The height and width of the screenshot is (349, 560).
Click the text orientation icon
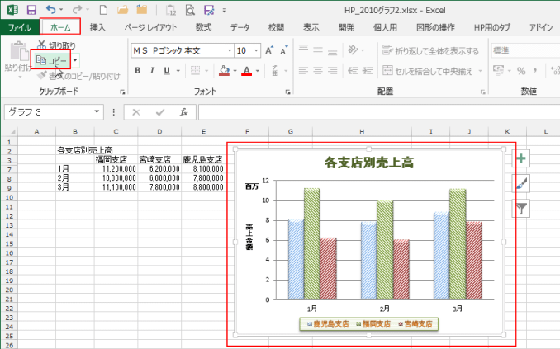pos(353,50)
